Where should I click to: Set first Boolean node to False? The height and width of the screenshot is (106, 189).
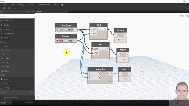point(66,29)
